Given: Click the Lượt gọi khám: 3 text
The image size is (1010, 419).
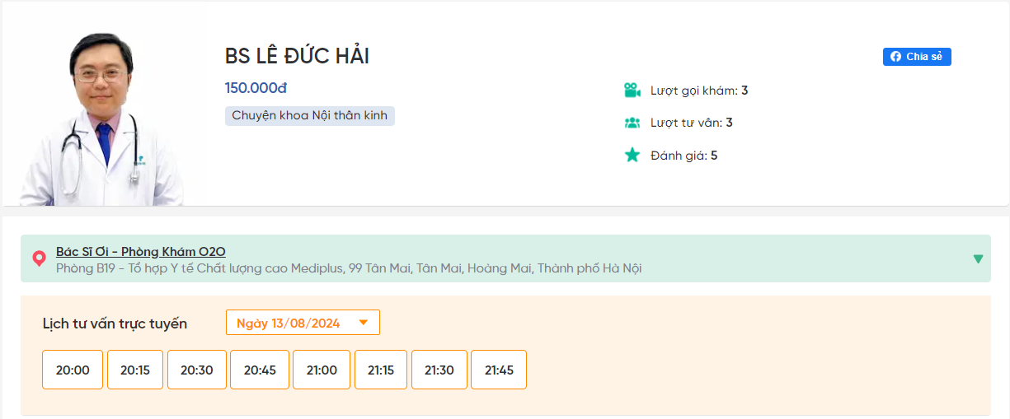Looking at the screenshot, I should 699,91.
